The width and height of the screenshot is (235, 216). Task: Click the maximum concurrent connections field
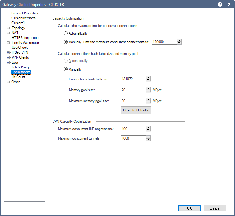coord(164,42)
